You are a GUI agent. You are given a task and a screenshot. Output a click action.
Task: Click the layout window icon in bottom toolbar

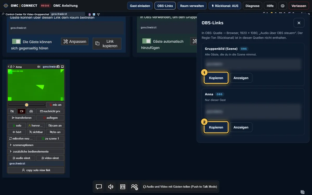tap(123, 187)
